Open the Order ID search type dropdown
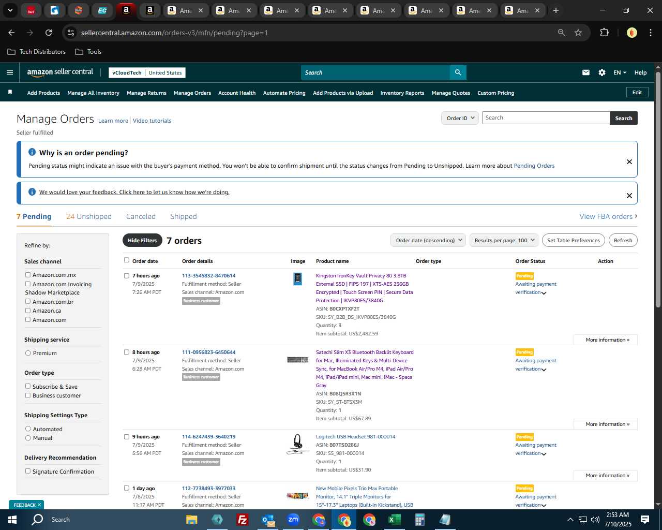 point(460,118)
